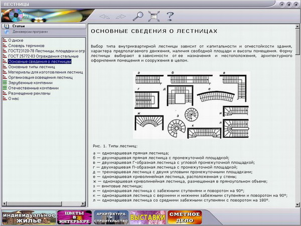301x226 pixels.
Task: Switch to the Демоверсии программ tab
Action: pyautogui.click(x=44, y=32)
